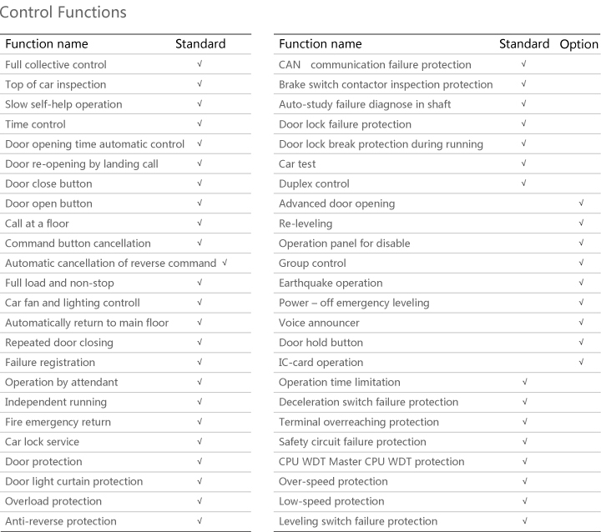601x532 pixels.
Task: Click the Door light curtain protection text
Action: tap(74, 481)
